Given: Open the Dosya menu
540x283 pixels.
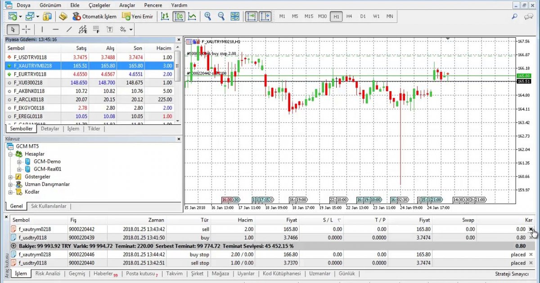Looking at the screenshot, I should pos(23,5).
